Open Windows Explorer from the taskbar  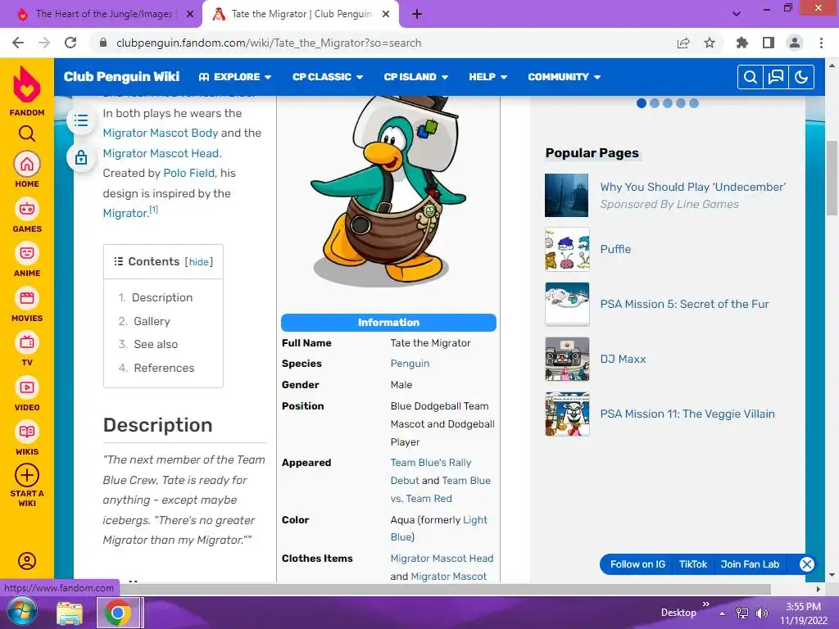click(x=70, y=613)
